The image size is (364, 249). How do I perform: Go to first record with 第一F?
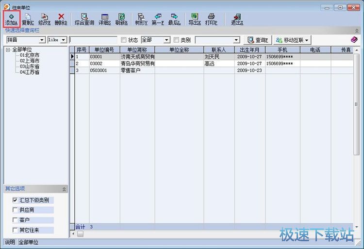[158, 19]
